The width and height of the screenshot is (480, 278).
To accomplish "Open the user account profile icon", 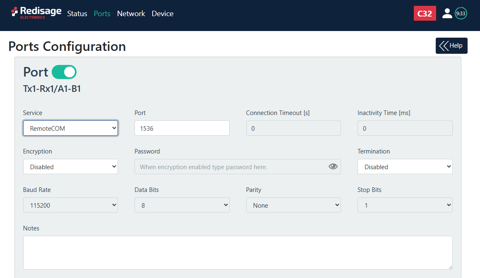I will coord(447,13).
